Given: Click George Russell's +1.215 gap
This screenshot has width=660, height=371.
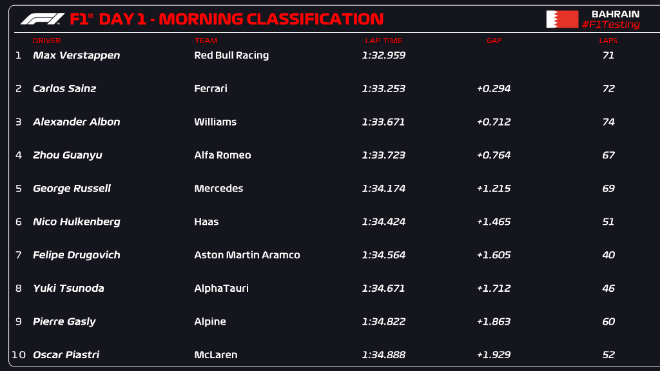Looking at the screenshot, I should tap(494, 189).
